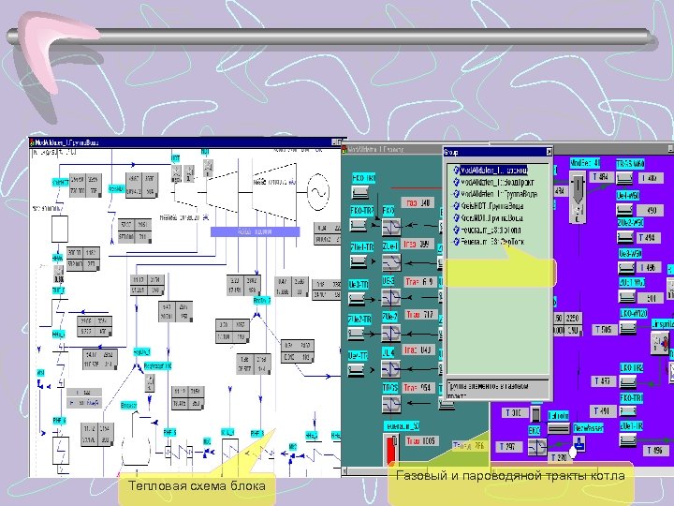Click the ModEco funnel icon in purple window

[x=578, y=198]
